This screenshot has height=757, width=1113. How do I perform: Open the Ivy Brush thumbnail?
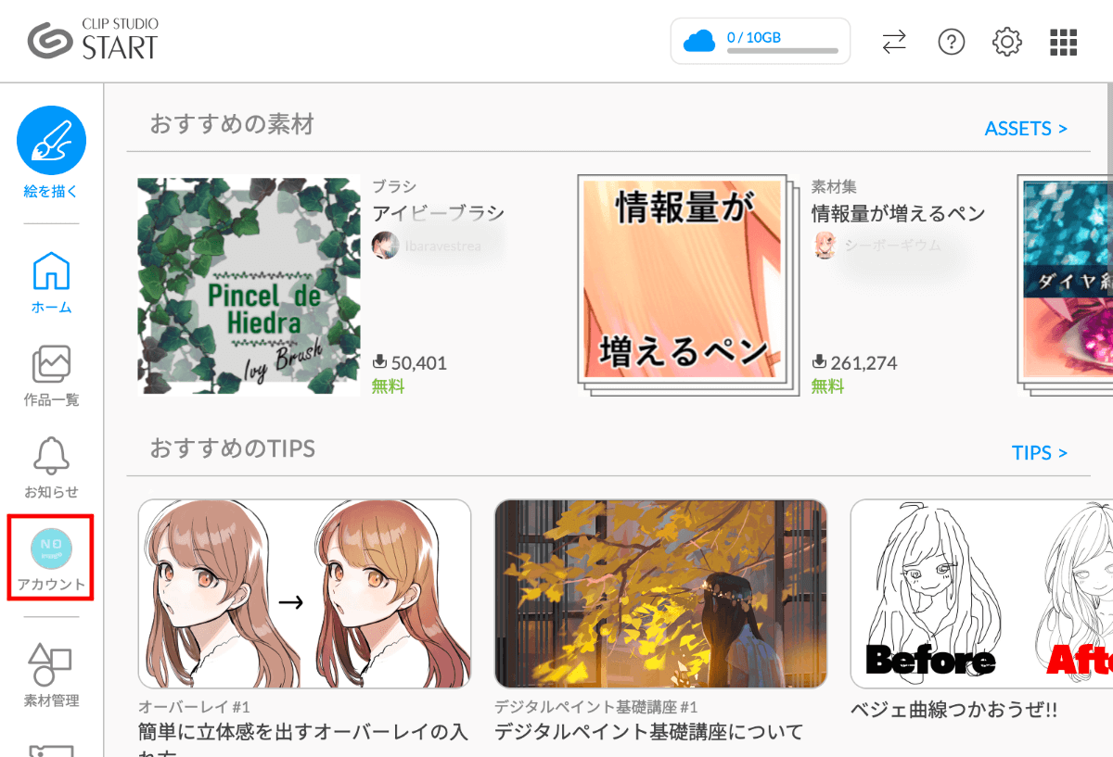point(249,286)
